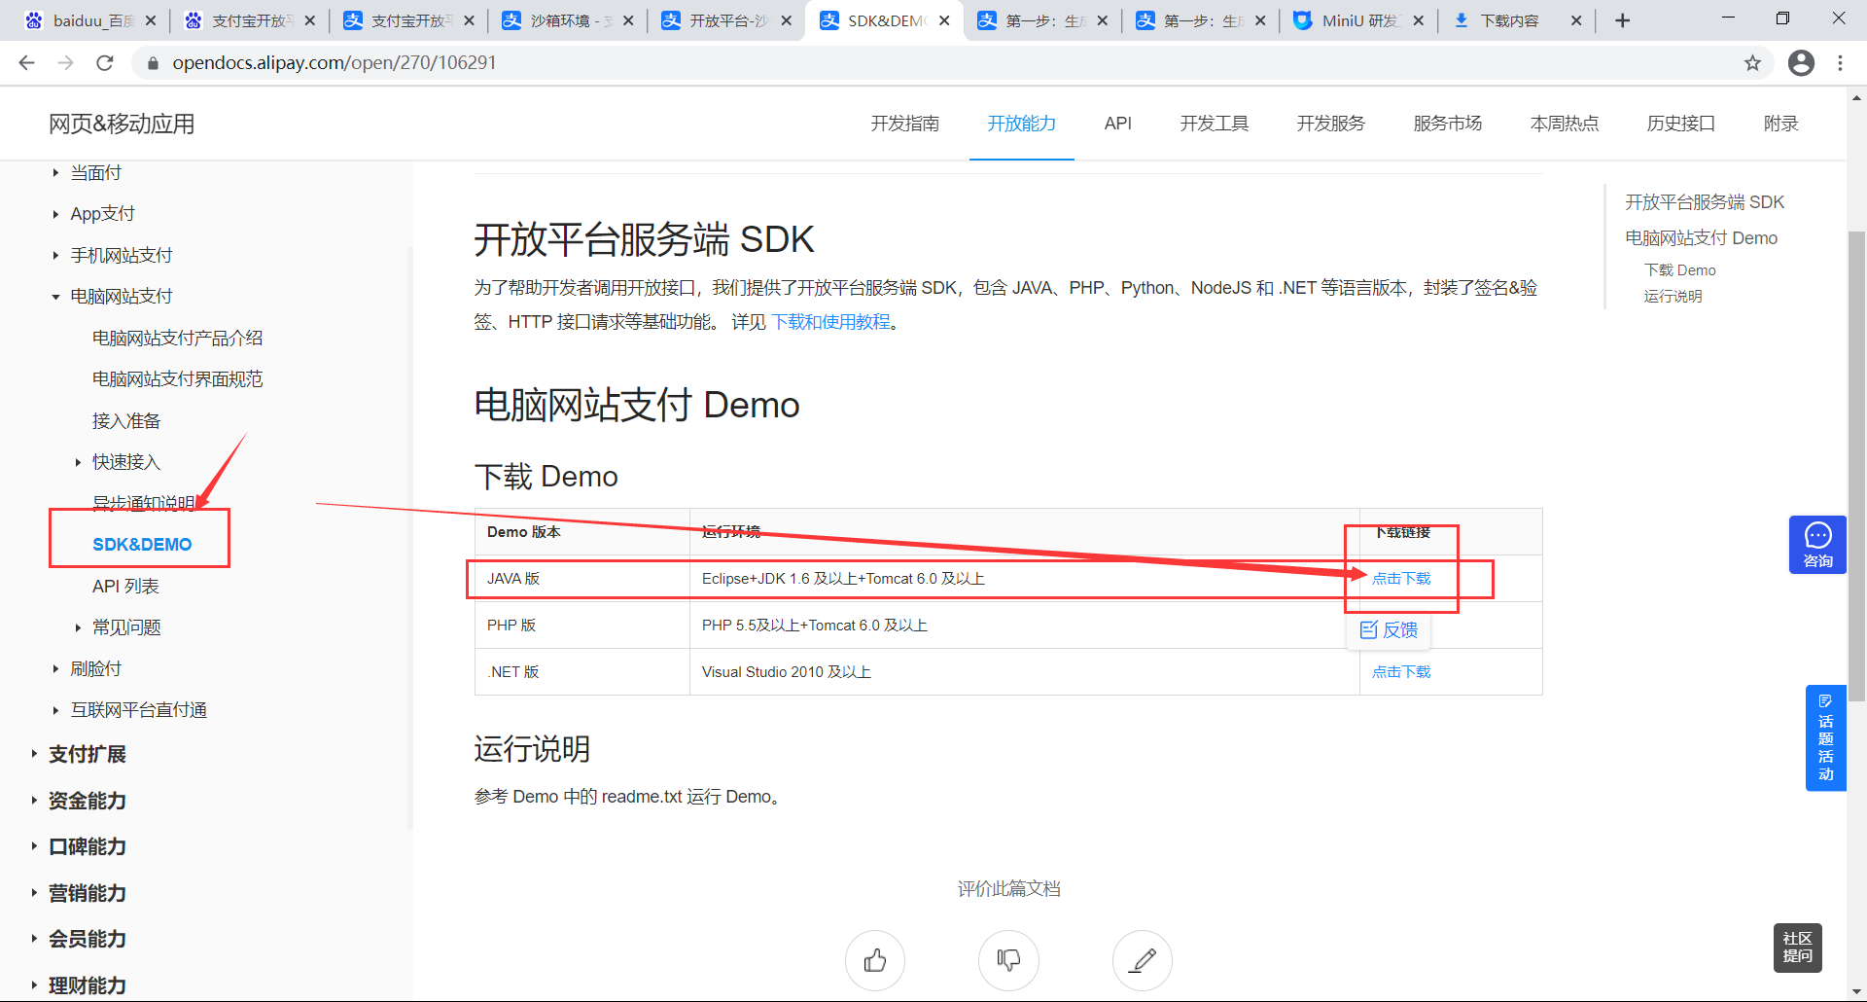Open 电脑网站支付界面规范 in sidebar

tap(177, 379)
